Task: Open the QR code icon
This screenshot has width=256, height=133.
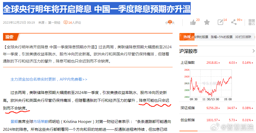Action: (252, 22)
